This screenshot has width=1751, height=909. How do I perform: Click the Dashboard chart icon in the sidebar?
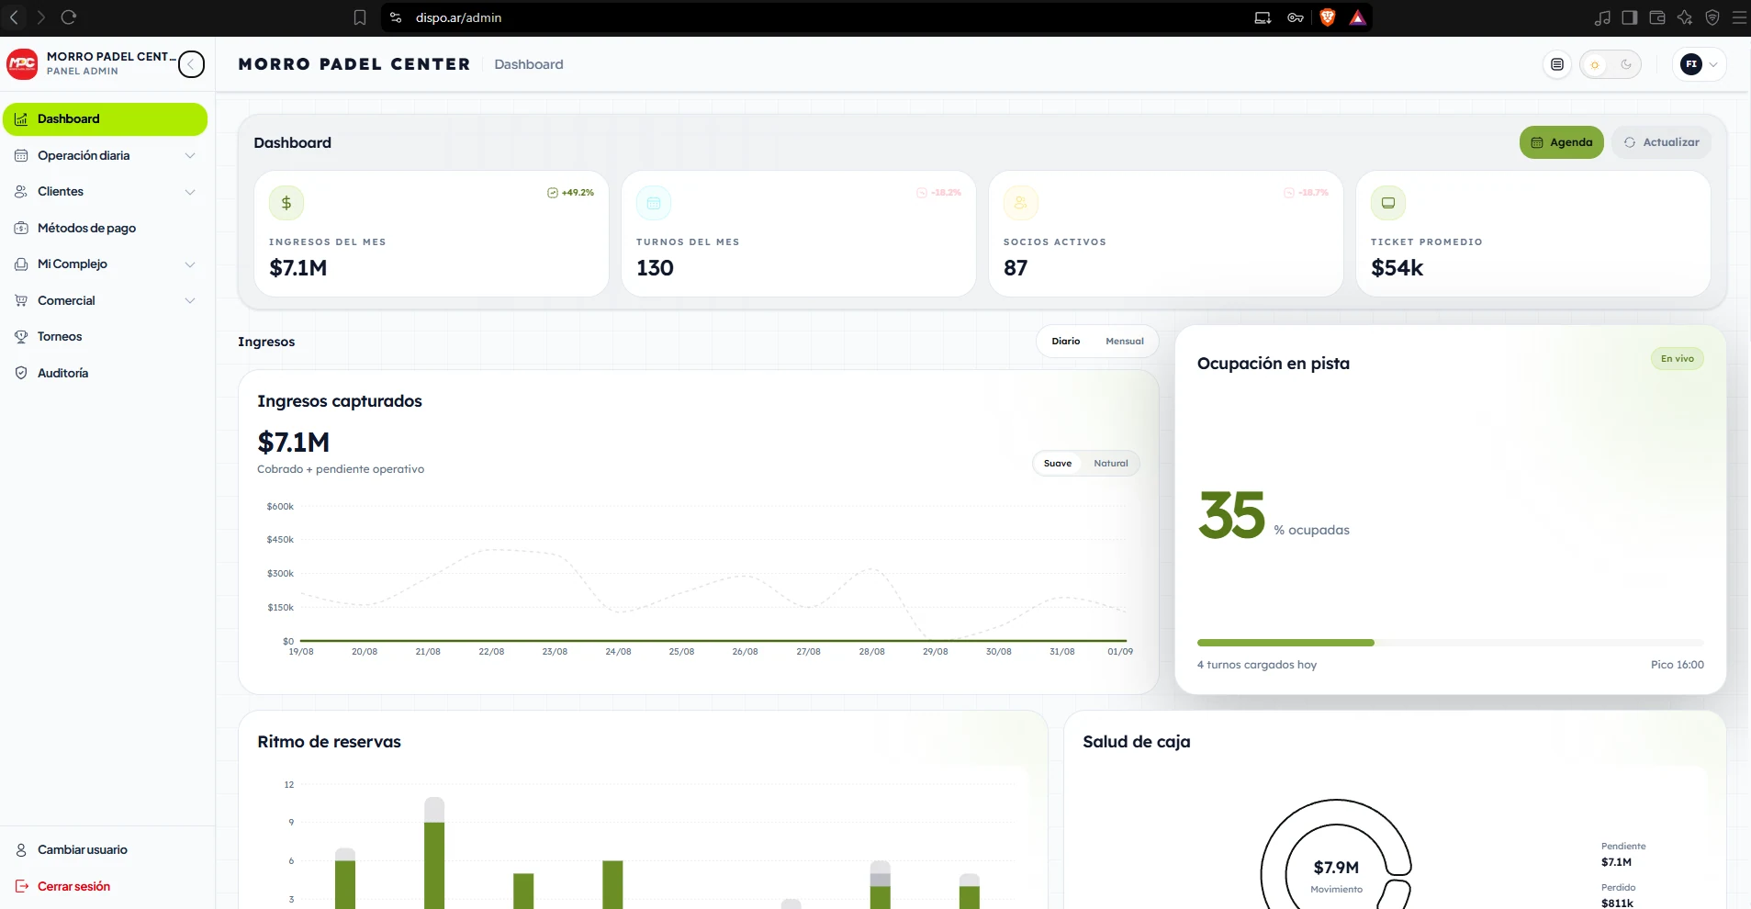point(21,119)
